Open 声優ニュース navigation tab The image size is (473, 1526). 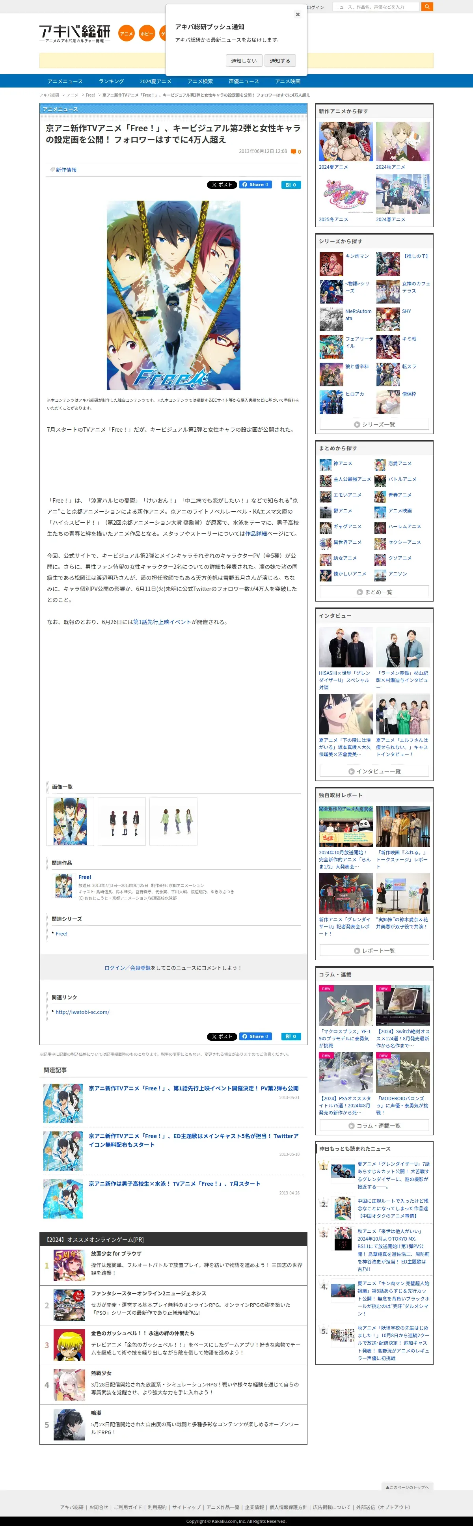[244, 81]
